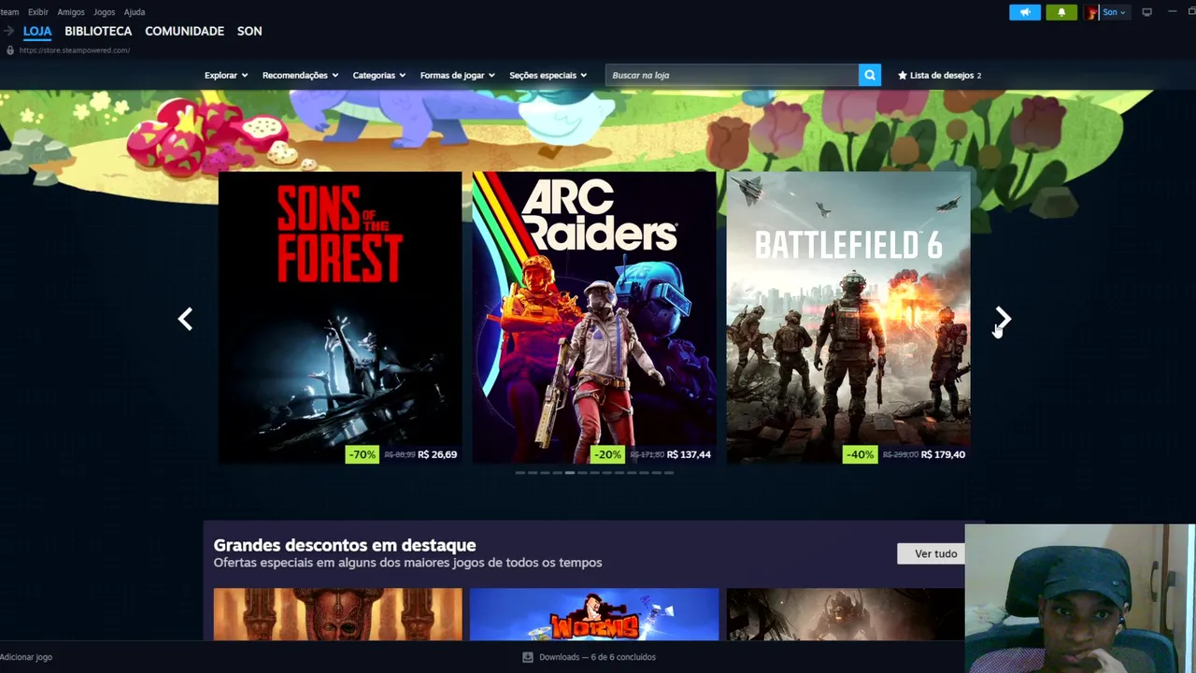Expand the Categorias dropdown
This screenshot has width=1196, height=673.
pos(379,75)
